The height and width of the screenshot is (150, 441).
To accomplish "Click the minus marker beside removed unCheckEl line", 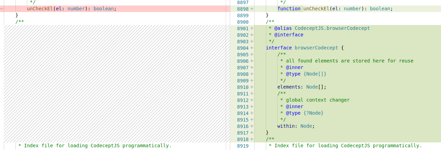I will pyautogui.click(x=2, y=9).
